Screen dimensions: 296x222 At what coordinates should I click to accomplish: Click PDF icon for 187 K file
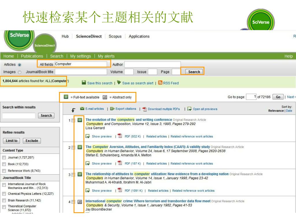click(x=120, y=163)
